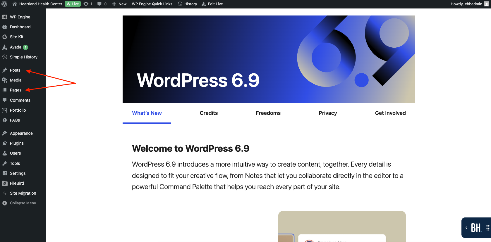Click the updates refresh icon in admin bar
The width and height of the screenshot is (491, 242).
[x=86, y=4]
